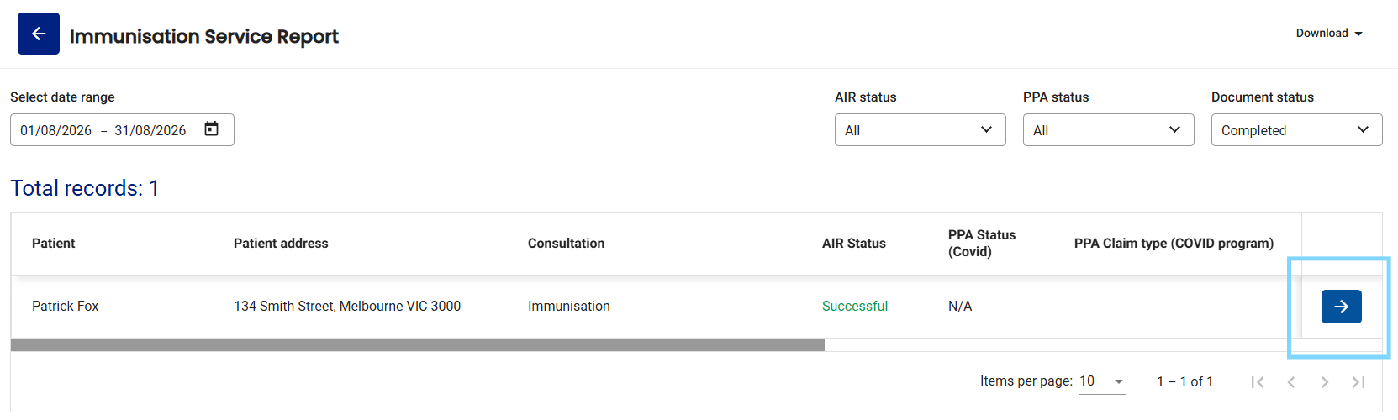Open the Document status Completed dropdown
The width and height of the screenshot is (1398, 420).
(1296, 130)
